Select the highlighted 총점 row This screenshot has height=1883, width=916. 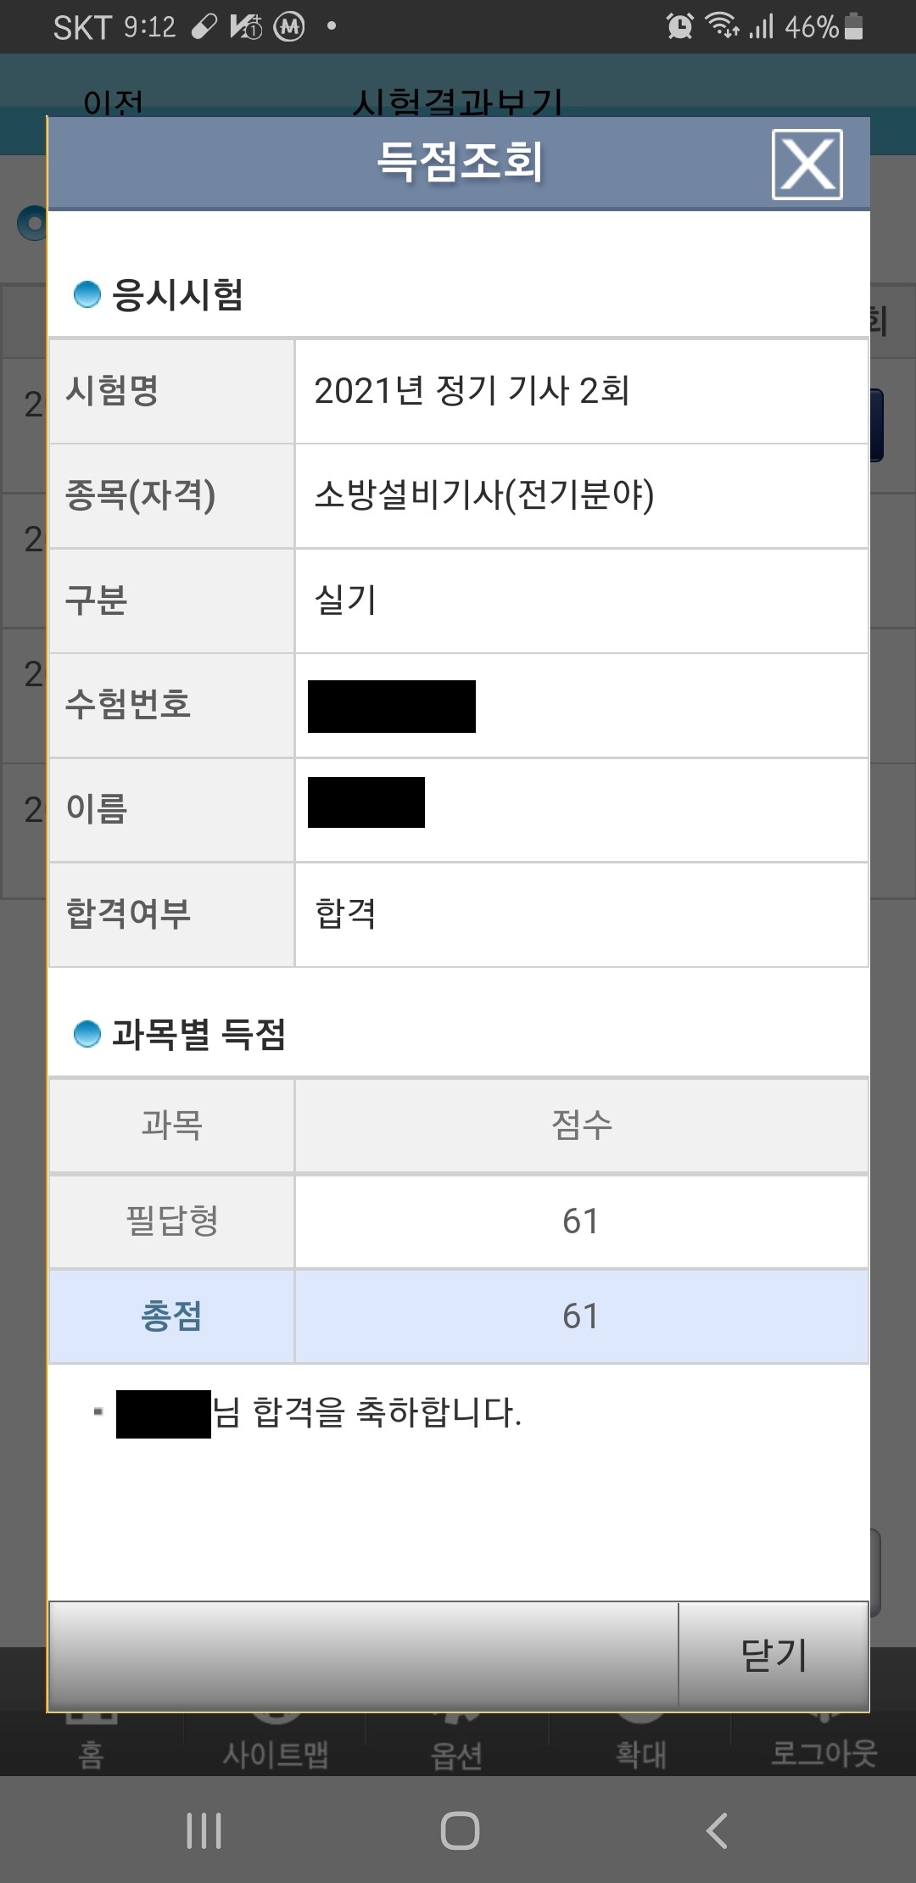tap(458, 1316)
